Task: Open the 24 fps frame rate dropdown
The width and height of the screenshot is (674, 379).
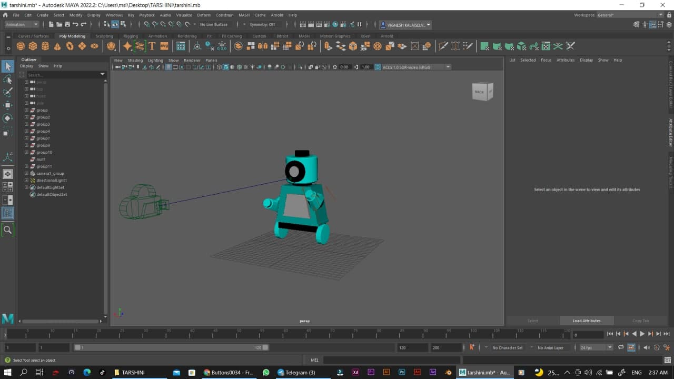Action: [596, 347]
